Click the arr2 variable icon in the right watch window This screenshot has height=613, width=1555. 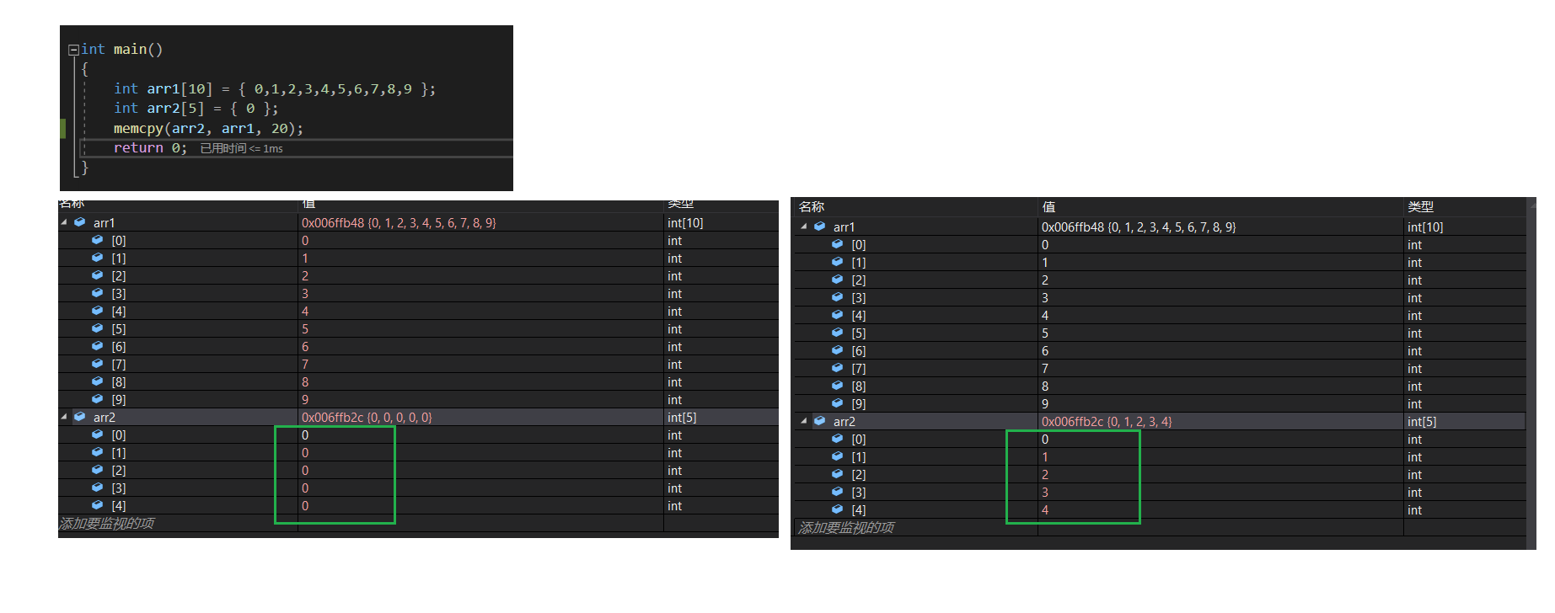click(x=820, y=421)
